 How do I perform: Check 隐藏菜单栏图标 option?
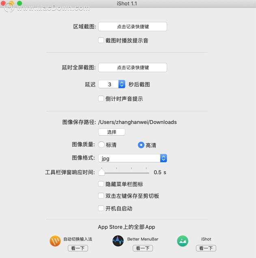(x=101, y=184)
